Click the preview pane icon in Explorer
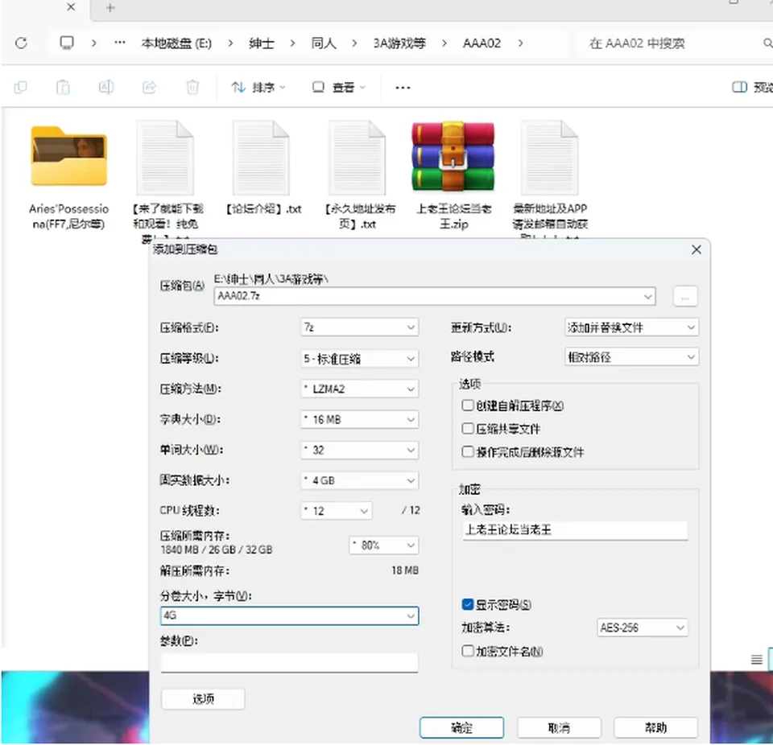 pos(739,87)
